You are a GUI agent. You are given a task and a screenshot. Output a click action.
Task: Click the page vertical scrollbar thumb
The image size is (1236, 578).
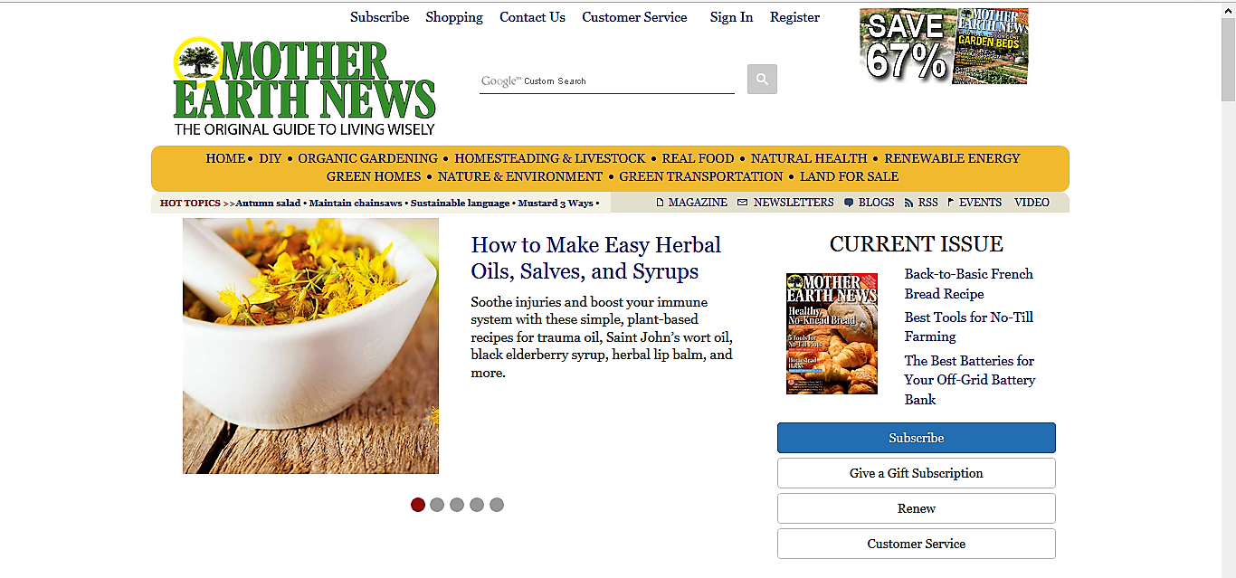pos(1228,59)
